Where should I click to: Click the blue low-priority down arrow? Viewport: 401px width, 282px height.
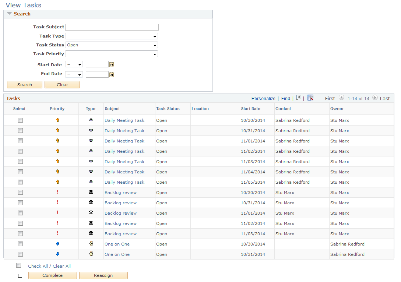[x=57, y=244]
